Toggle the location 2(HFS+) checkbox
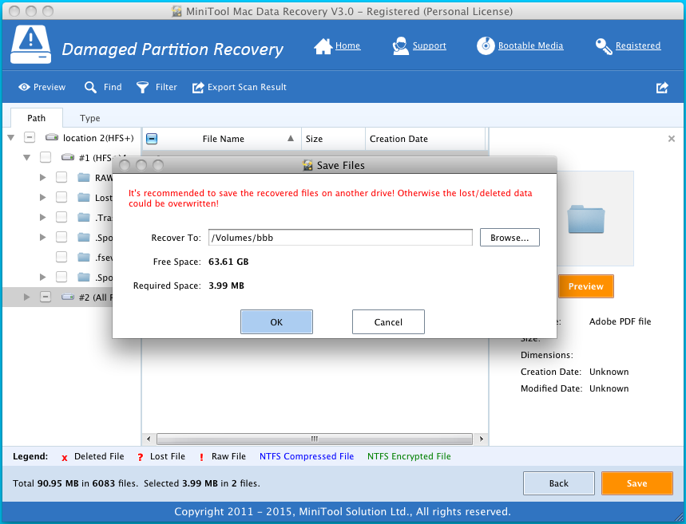This screenshot has height=524, width=686. (x=30, y=138)
